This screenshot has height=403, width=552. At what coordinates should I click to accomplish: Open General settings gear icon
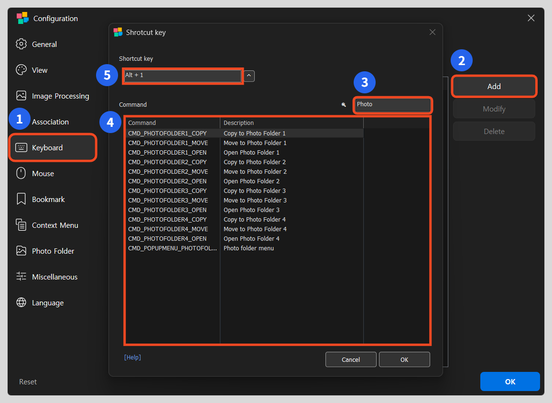[x=21, y=44]
